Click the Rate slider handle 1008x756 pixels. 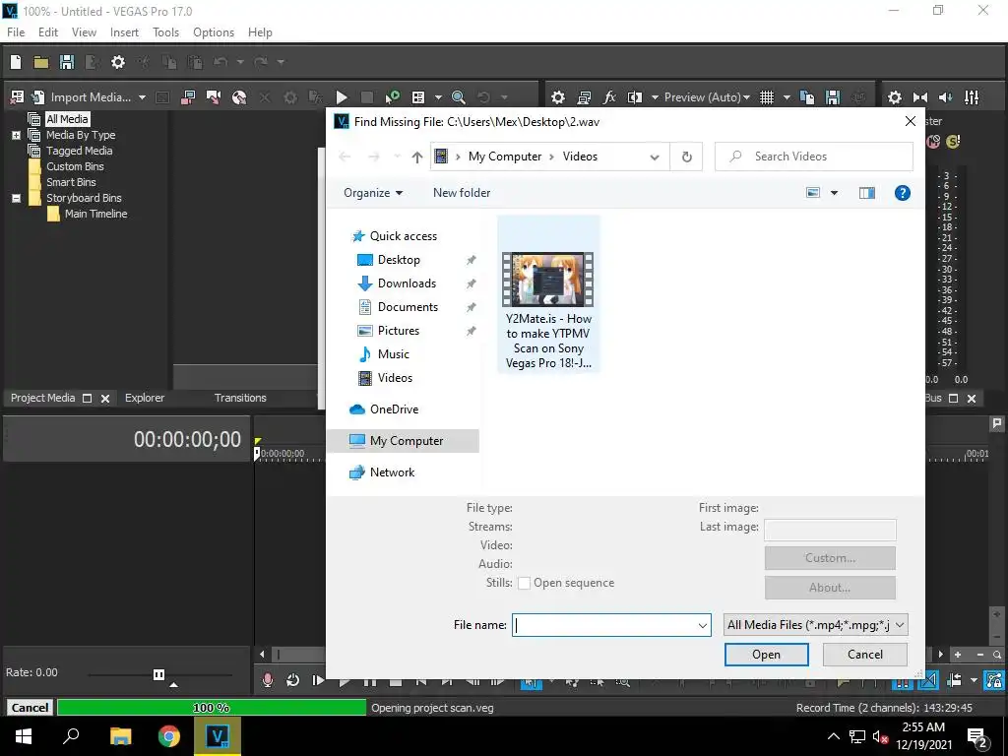tap(158, 674)
